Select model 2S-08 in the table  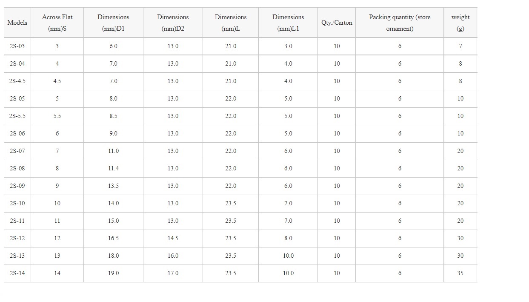tap(17, 168)
